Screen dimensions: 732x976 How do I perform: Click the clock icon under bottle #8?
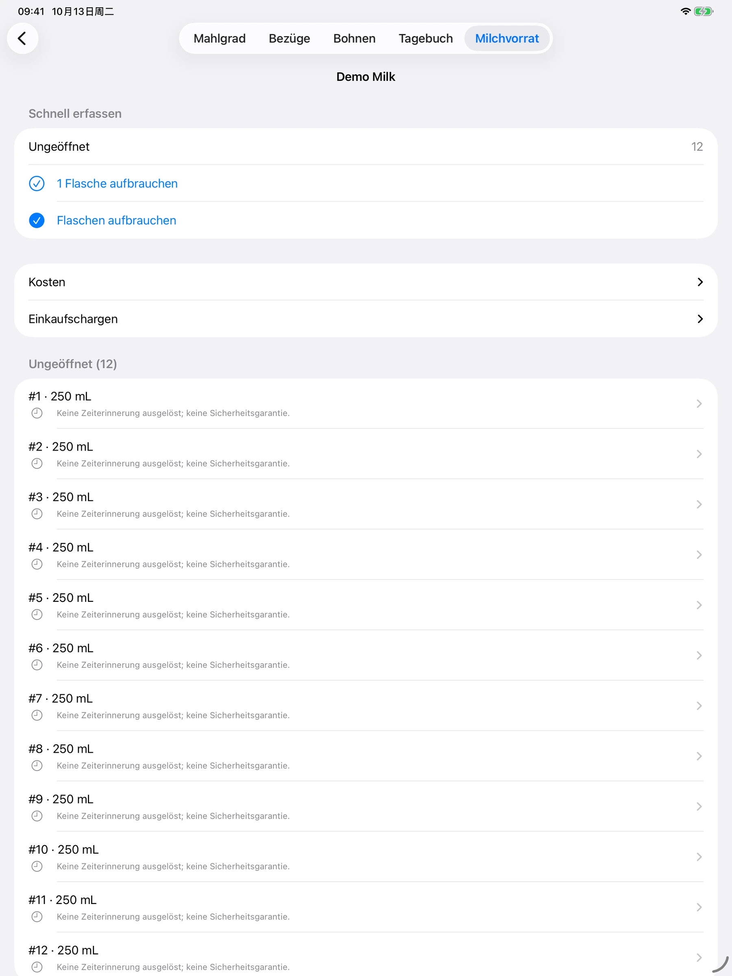point(37,765)
